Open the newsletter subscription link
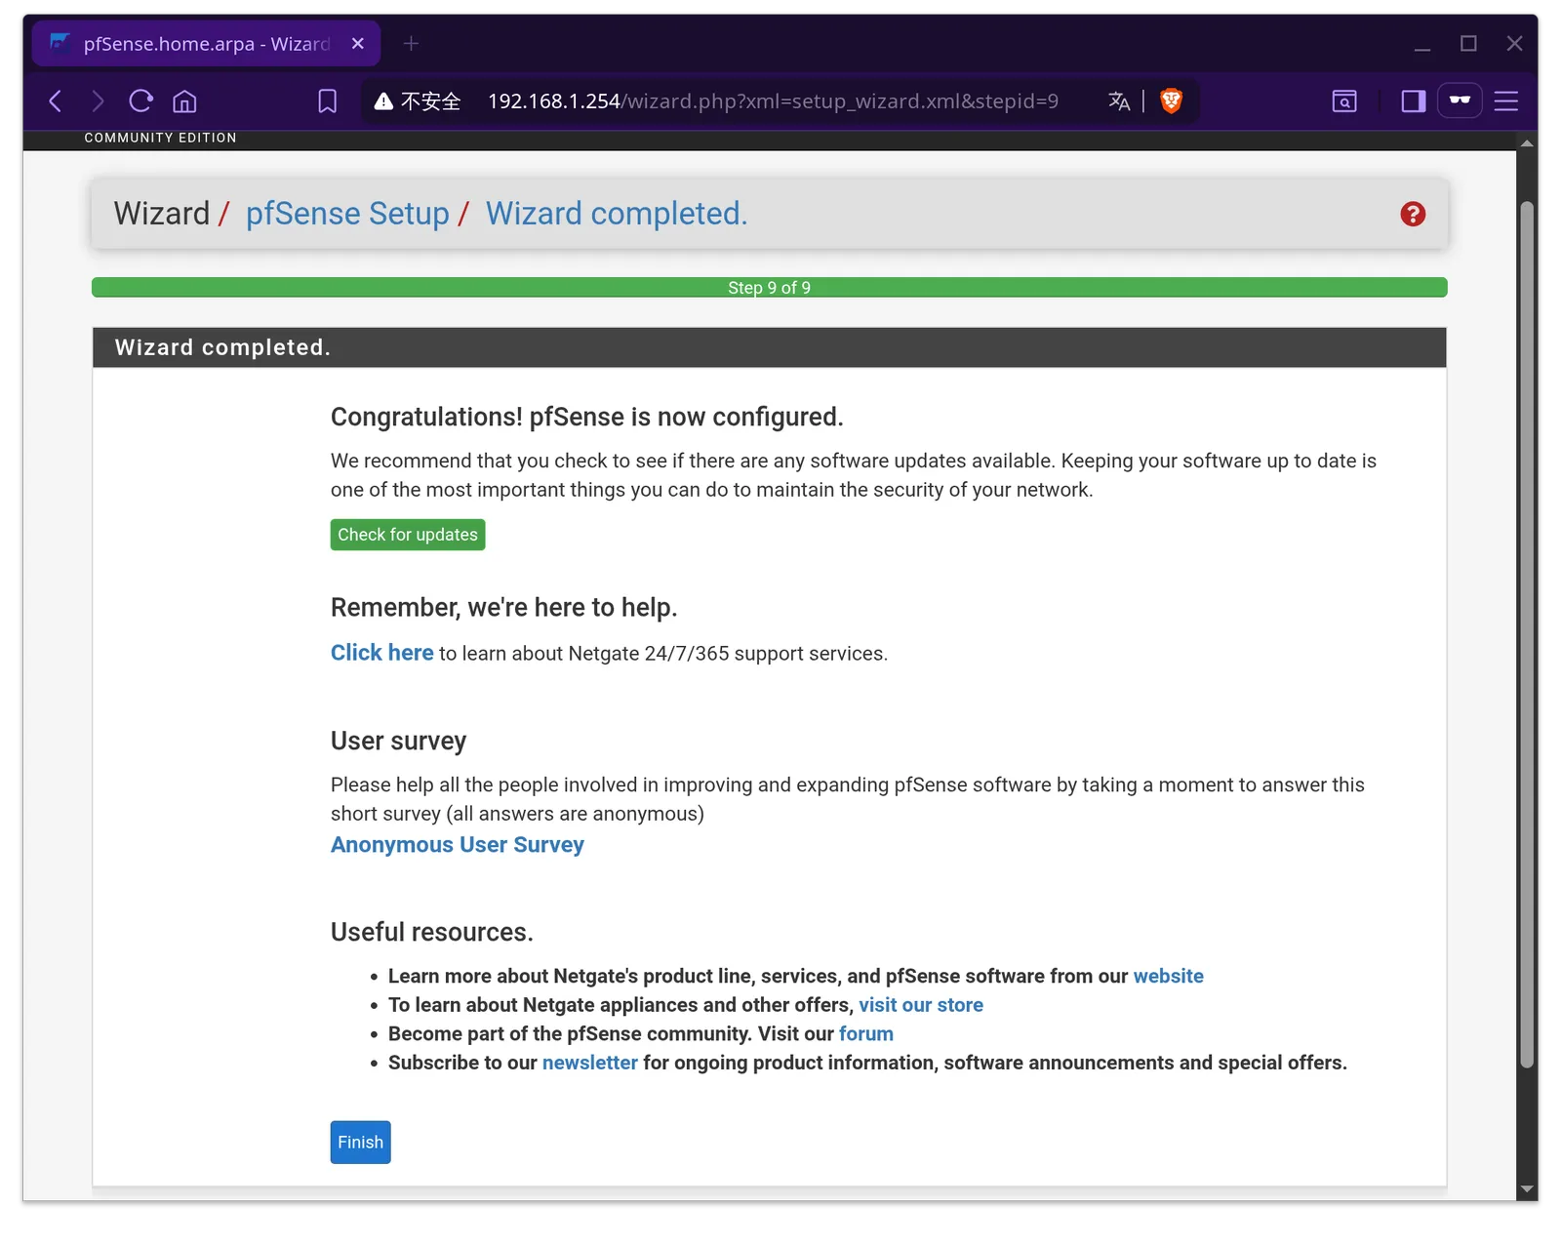The image size is (1561, 1247). [589, 1063]
